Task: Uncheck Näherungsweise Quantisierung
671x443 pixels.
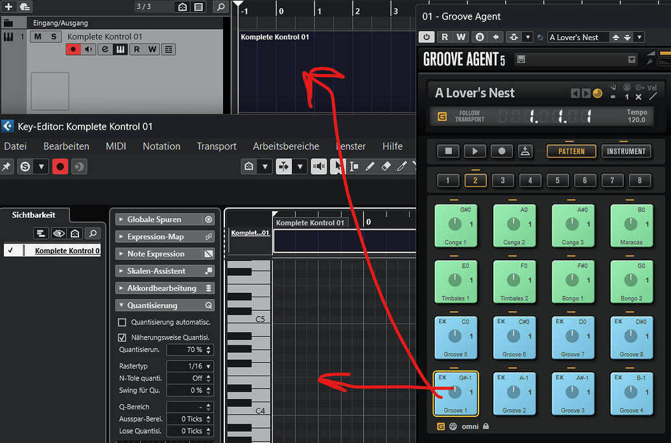Action: point(121,336)
